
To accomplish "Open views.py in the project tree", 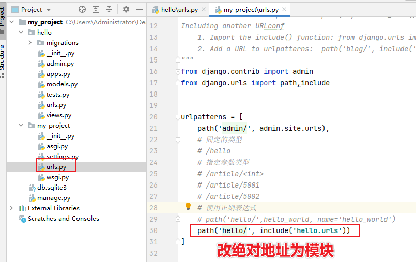I will (x=58, y=115).
